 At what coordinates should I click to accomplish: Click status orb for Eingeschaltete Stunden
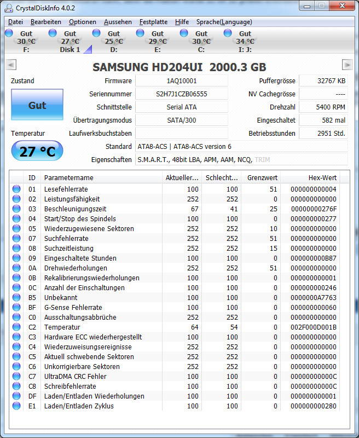point(16,258)
